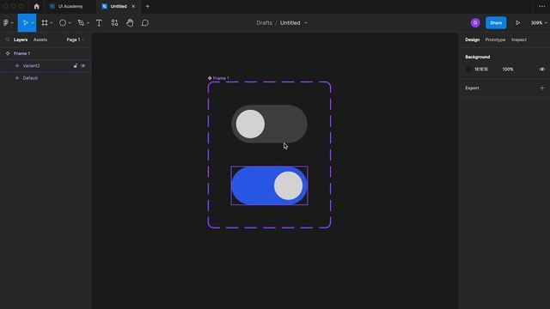550x309 pixels.
Task: Select the Frame tool
Action: point(44,23)
